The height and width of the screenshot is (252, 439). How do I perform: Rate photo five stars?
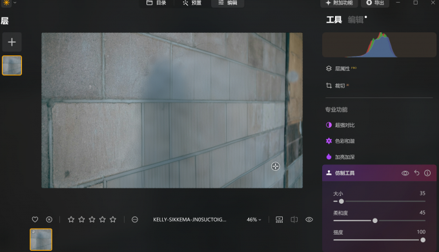113,220
